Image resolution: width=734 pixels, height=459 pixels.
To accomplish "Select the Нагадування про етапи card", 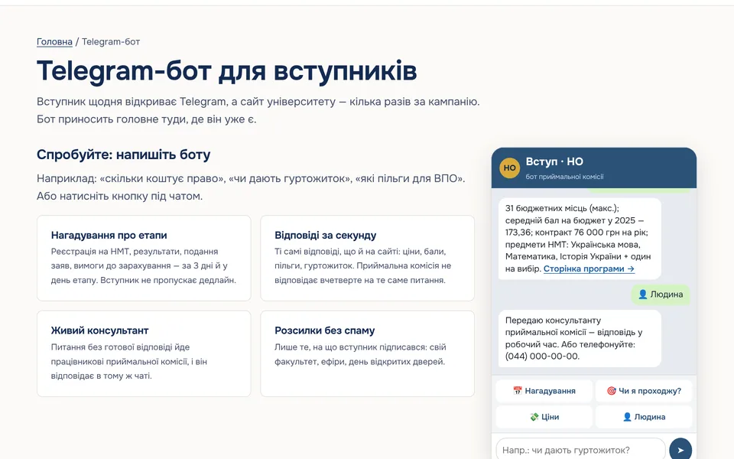I will 144,258.
